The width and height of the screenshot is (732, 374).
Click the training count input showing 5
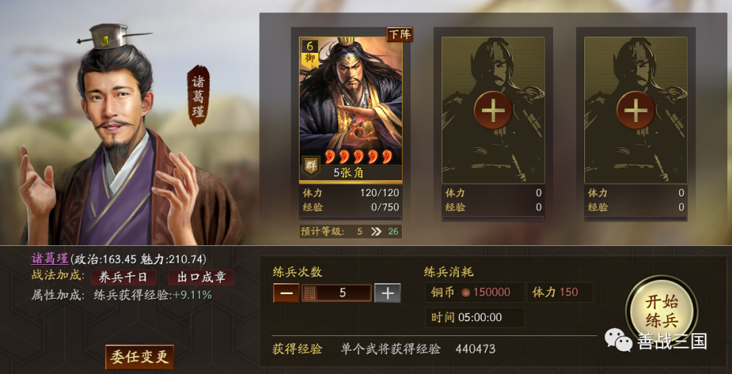337,293
